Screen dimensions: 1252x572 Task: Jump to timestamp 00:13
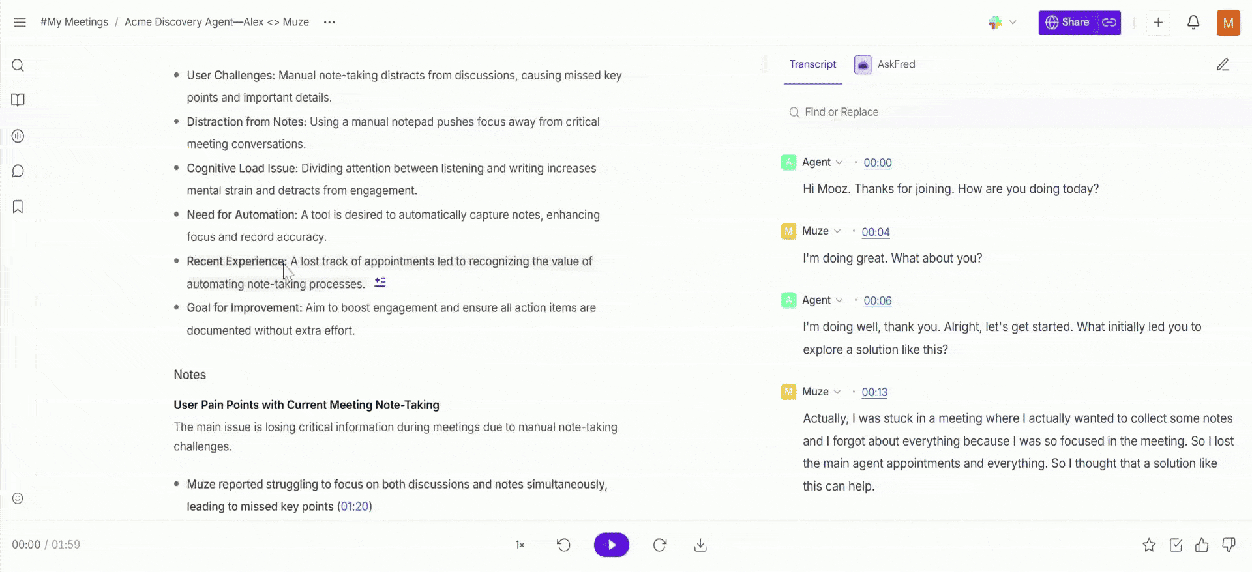[x=874, y=392]
